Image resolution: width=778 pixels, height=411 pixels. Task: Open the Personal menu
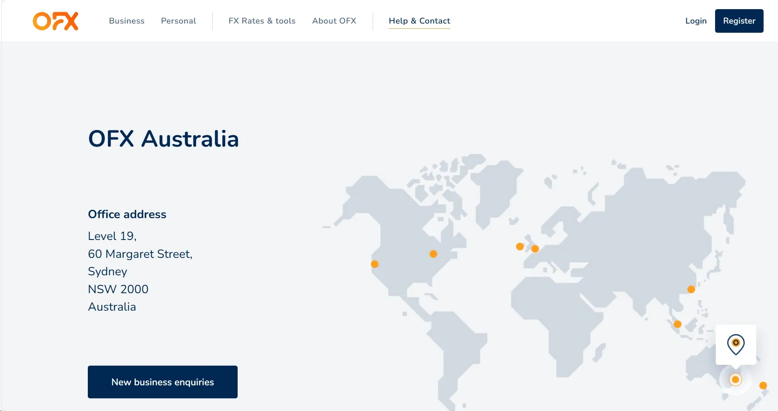click(x=179, y=21)
